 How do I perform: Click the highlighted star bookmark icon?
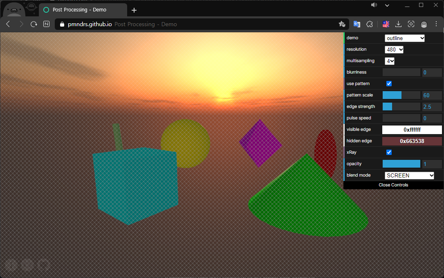[x=342, y=24]
